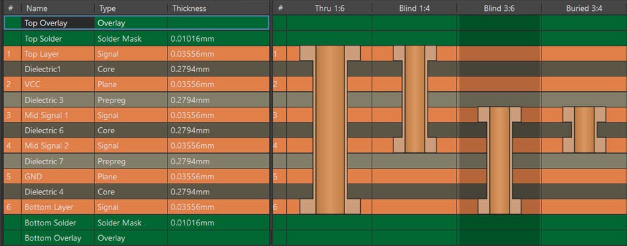Select the Blind 1:4 via column header
Image resolution: width=627 pixels, height=246 pixels.
(x=415, y=8)
